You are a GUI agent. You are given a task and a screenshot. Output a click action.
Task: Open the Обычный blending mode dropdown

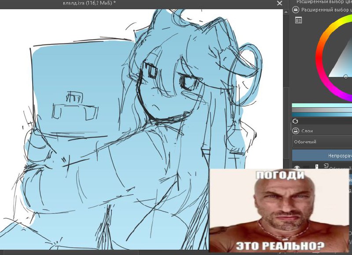322,142
